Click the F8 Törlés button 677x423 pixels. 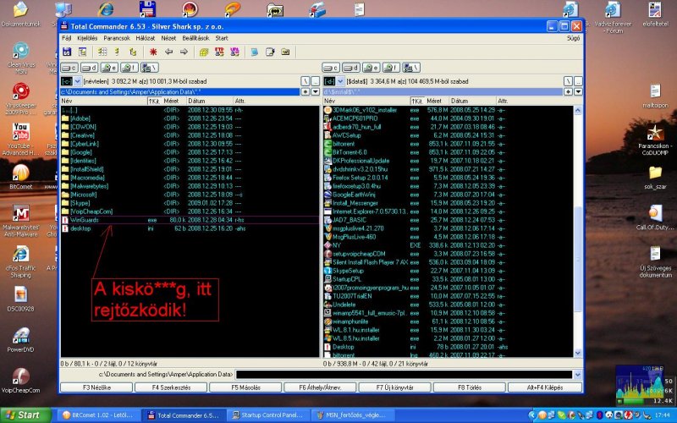pos(470,387)
